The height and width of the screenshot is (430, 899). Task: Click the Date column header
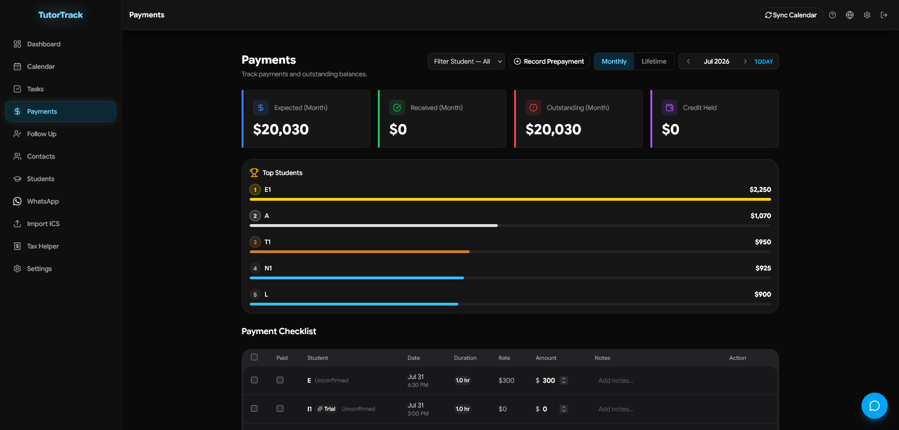pos(413,358)
